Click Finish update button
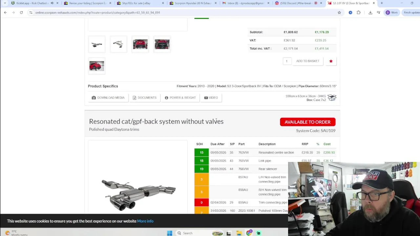 click(411, 12)
